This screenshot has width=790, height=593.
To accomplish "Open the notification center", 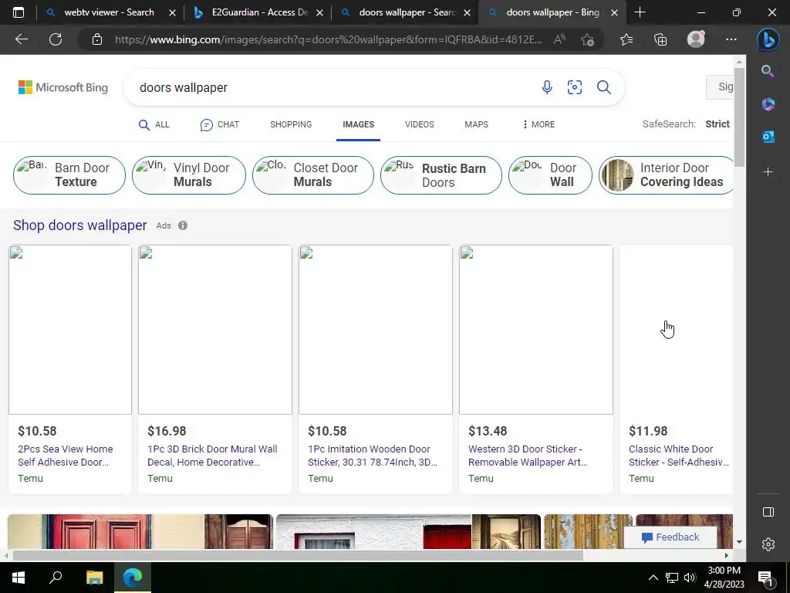I will click(765, 578).
